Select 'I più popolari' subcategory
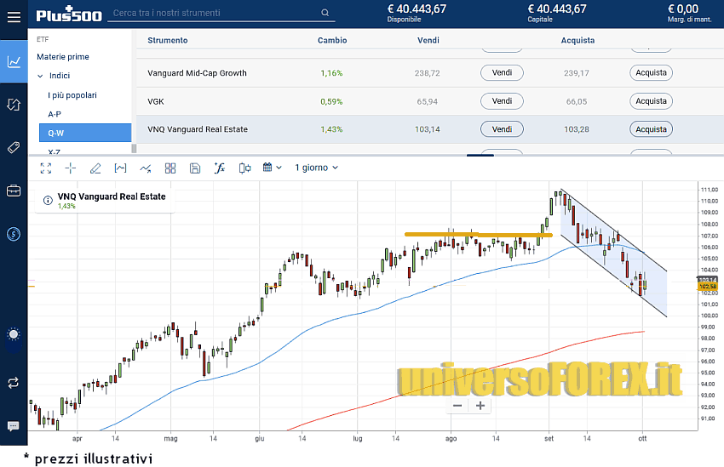 pos(72,95)
